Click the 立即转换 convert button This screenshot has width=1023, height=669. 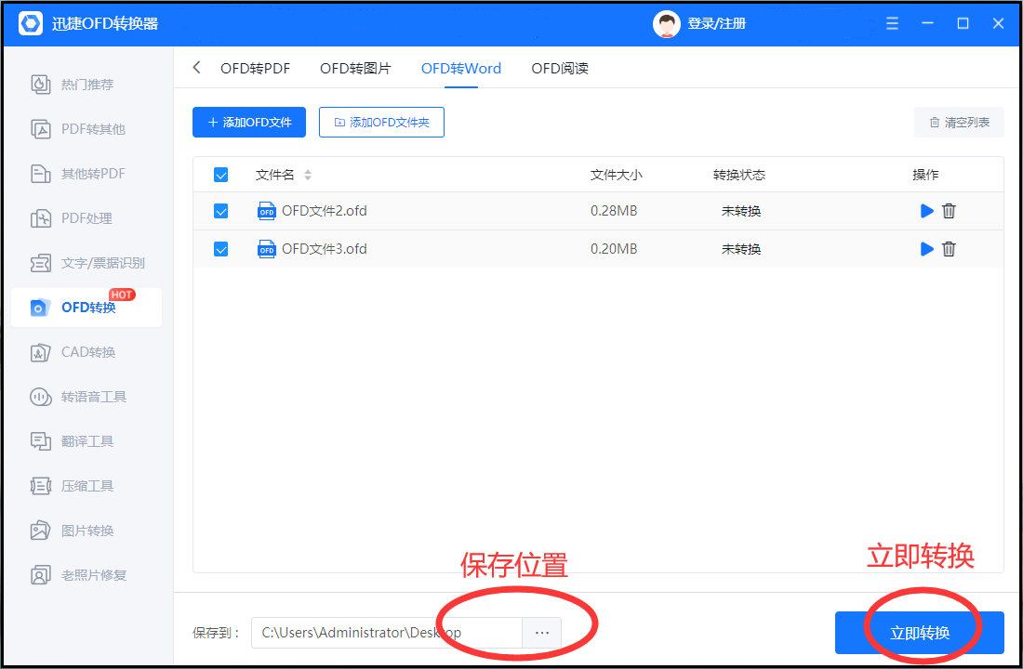(919, 633)
